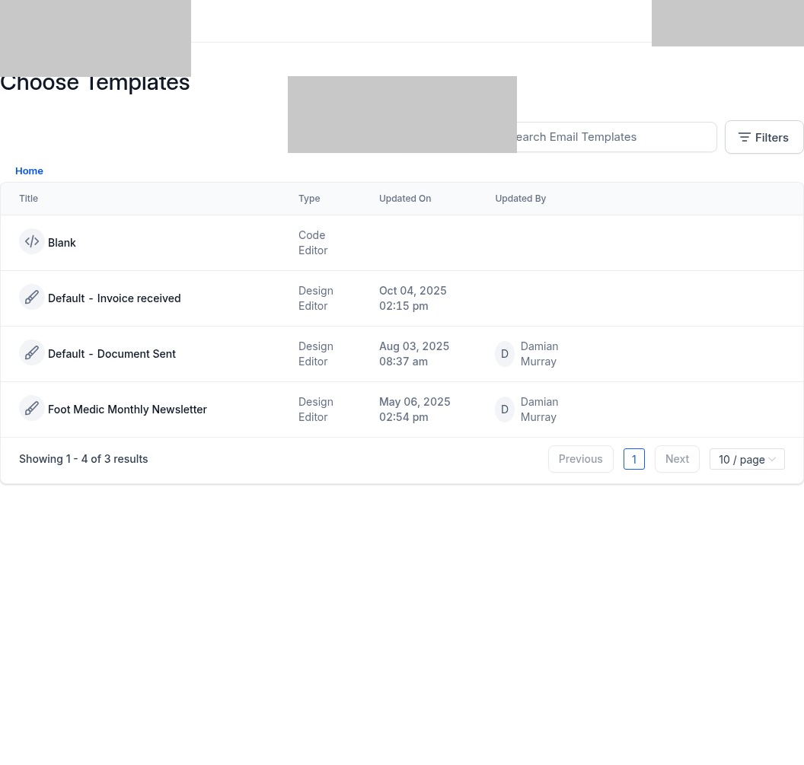Open the 10 / page dropdown
This screenshot has width=804, height=765.
747,460
